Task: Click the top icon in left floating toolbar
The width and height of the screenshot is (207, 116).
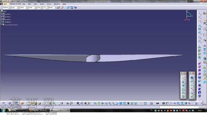Action: pyautogui.click(x=183, y=78)
